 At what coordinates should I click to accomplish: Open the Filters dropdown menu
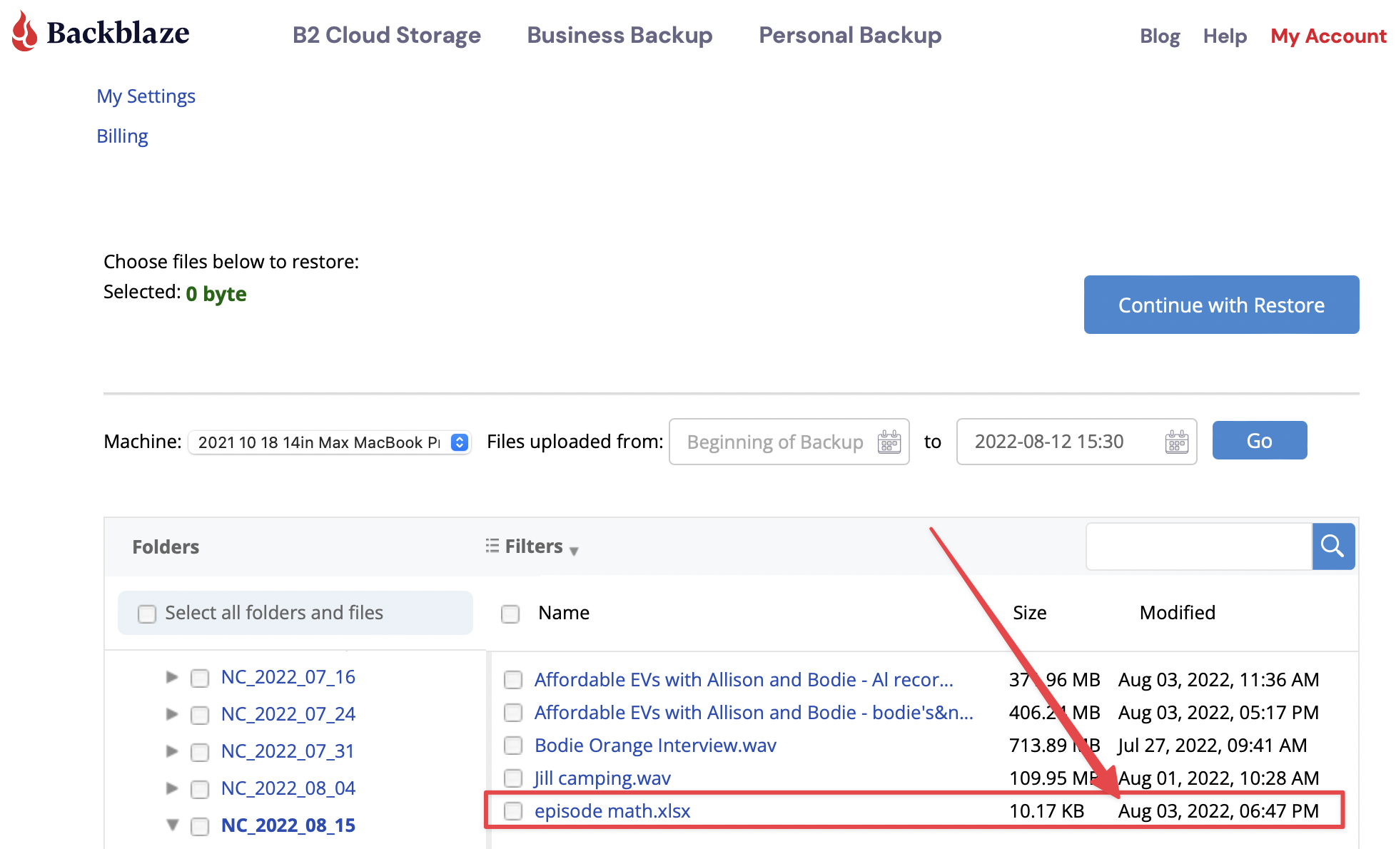532,546
